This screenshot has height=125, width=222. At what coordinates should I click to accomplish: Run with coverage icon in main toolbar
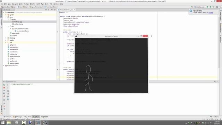[214, 7]
